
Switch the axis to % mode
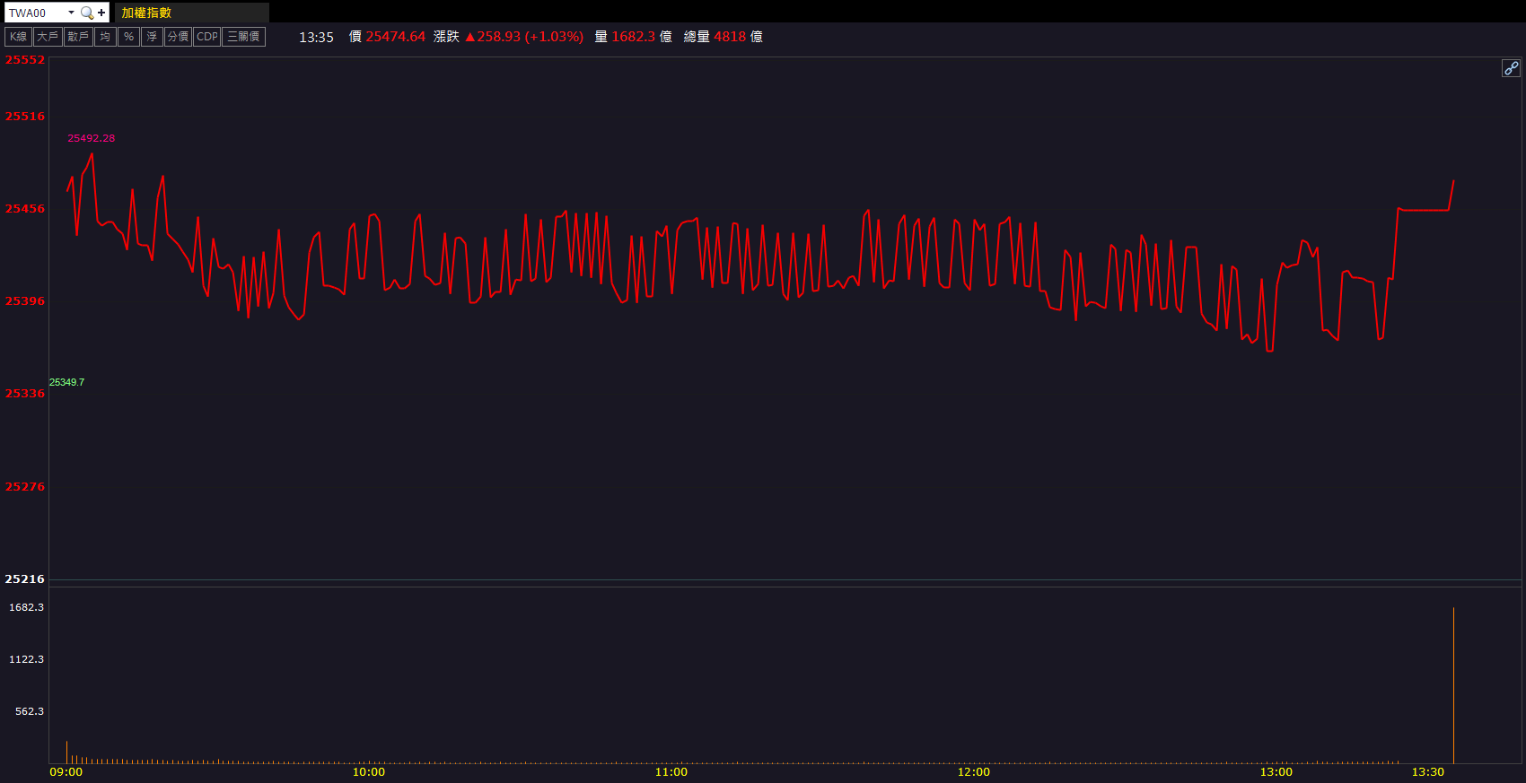[128, 37]
